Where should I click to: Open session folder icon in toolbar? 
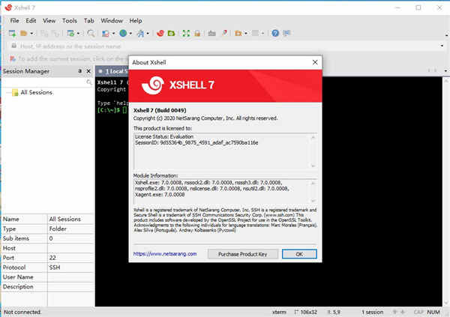pyautogui.click(x=23, y=33)
